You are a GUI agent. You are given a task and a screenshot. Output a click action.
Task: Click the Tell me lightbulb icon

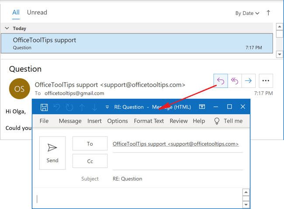(217, 121)
